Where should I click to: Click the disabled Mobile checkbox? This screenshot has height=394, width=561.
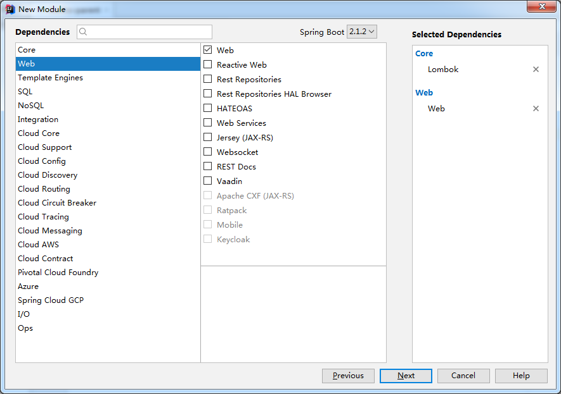[x=207, y=225]
